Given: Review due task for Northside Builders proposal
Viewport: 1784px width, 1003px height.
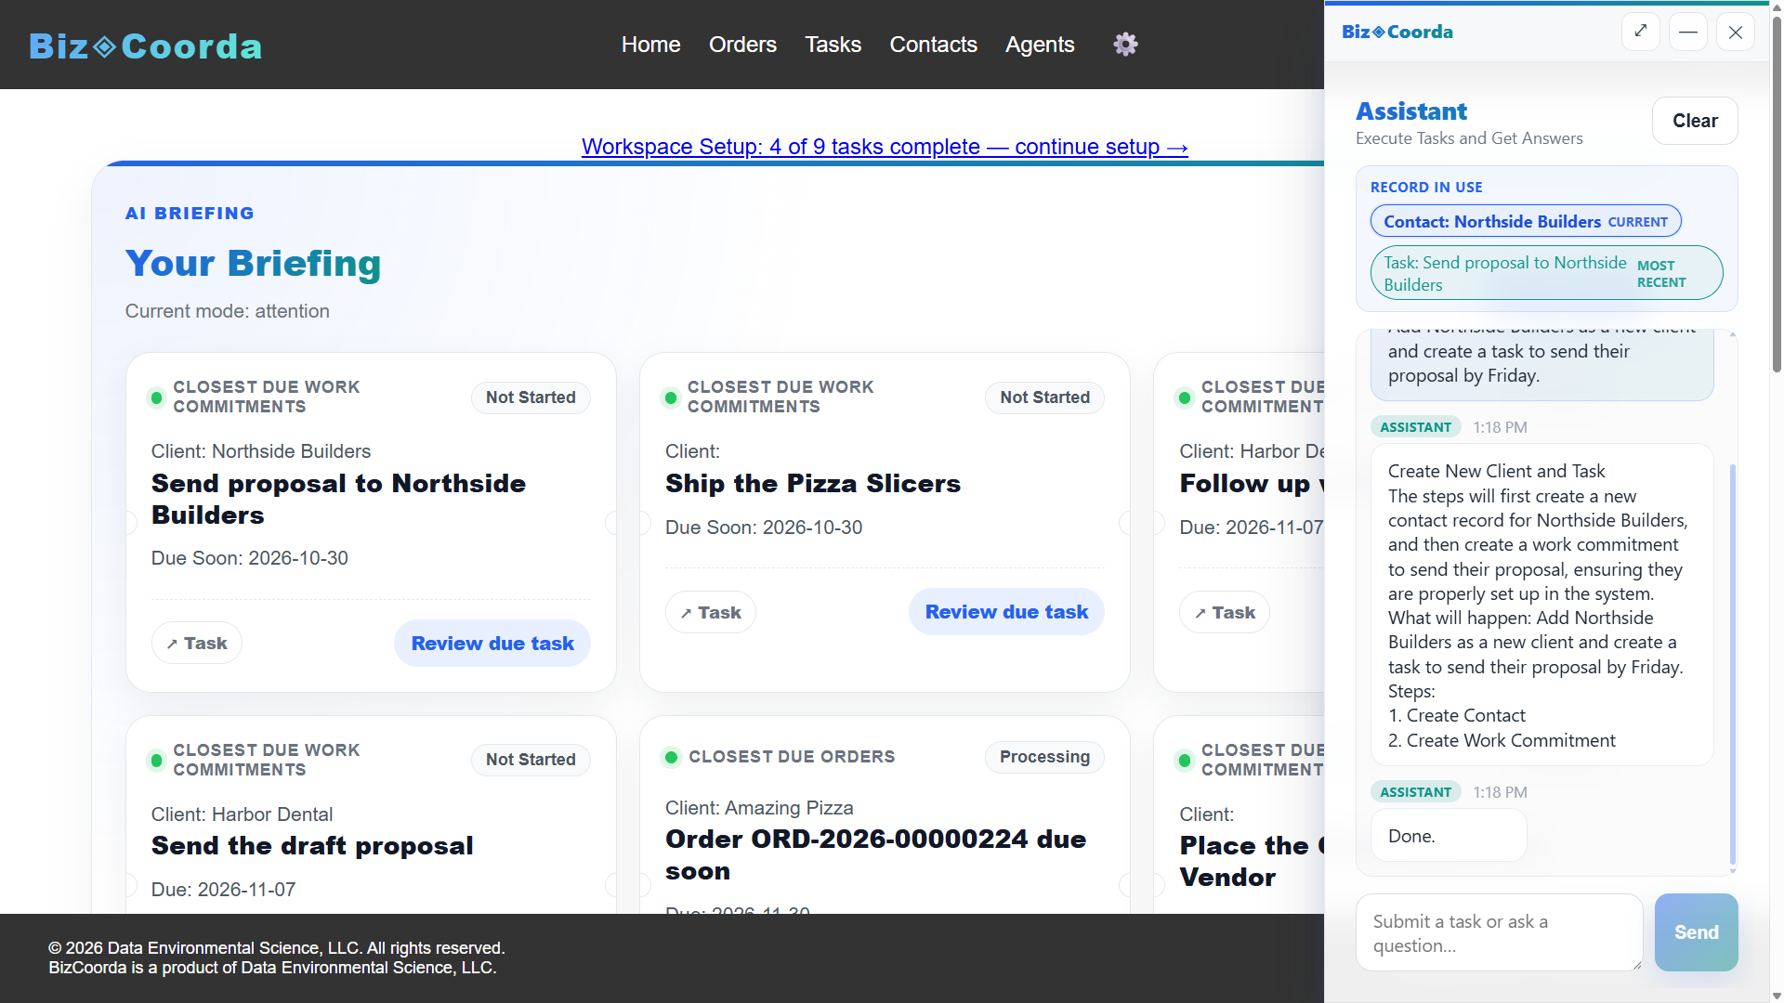Looking at the screenshot, I should click(x=492, y=643).
